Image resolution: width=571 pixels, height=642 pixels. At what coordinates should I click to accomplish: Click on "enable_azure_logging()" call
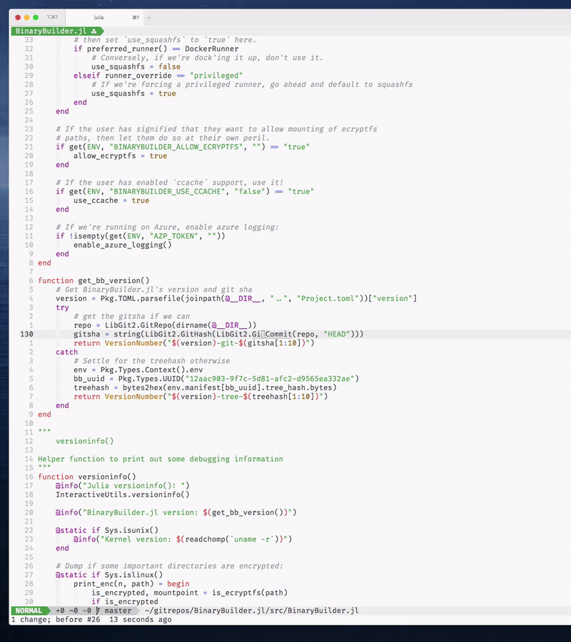click(x=122, y=245)
